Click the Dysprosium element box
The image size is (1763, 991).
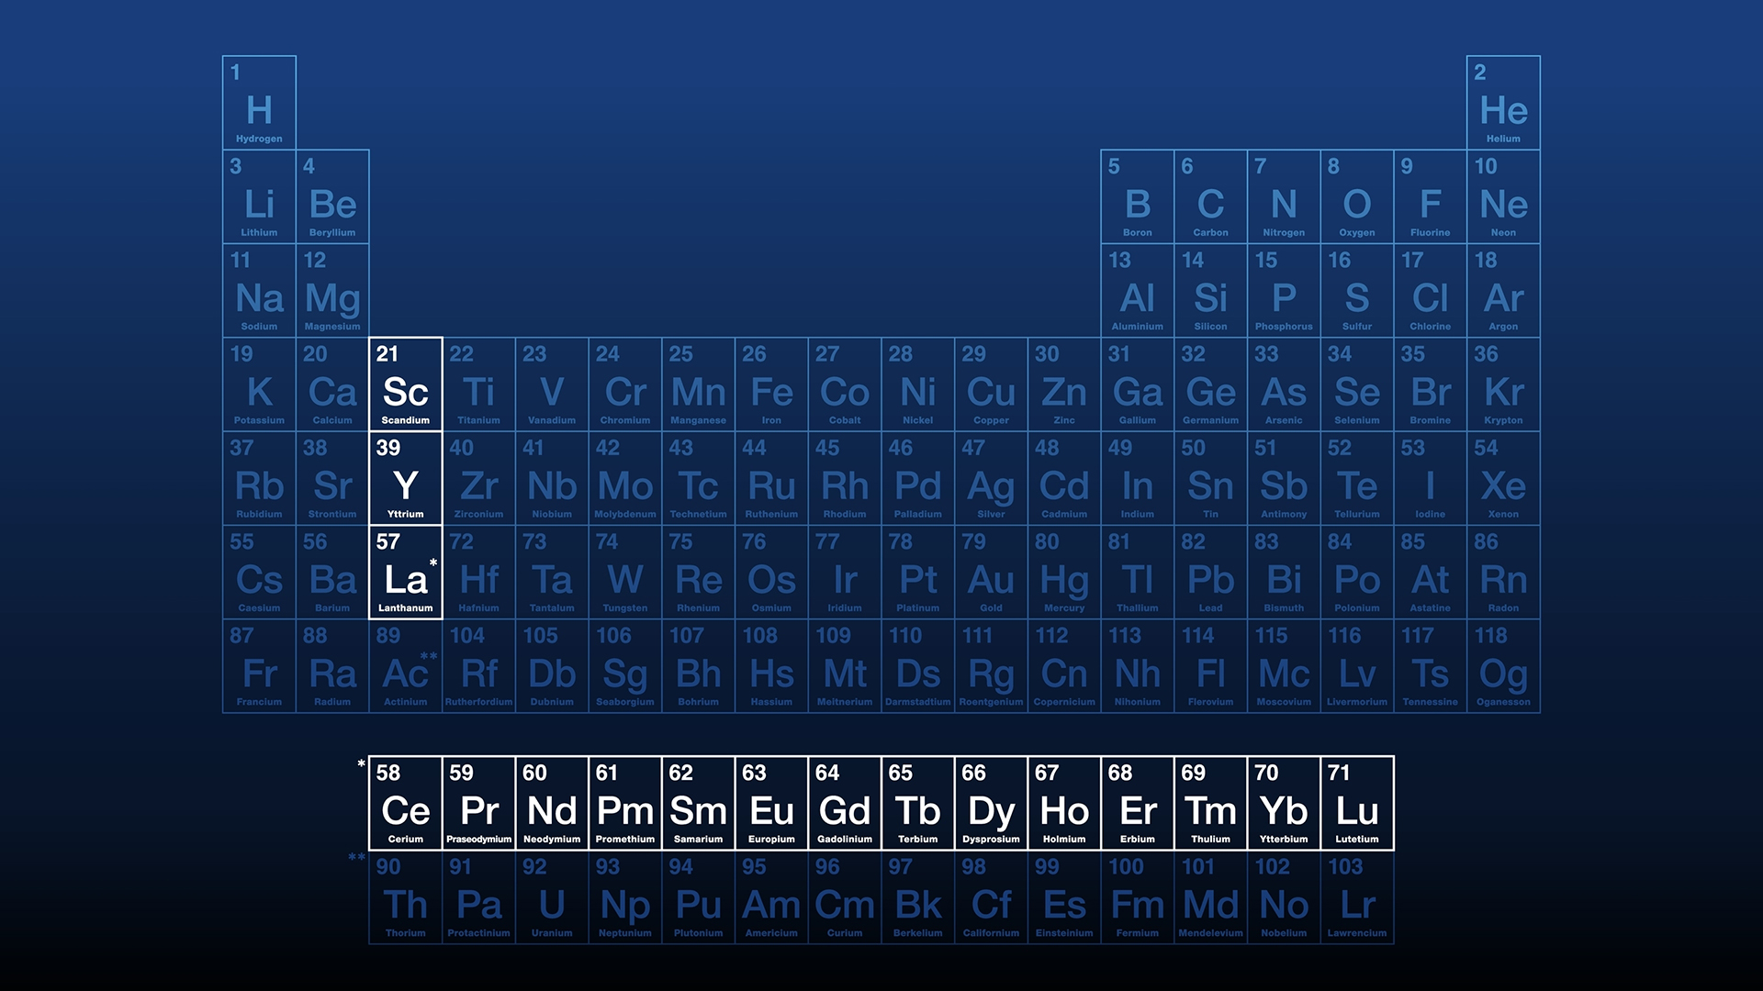pos(991,803)
